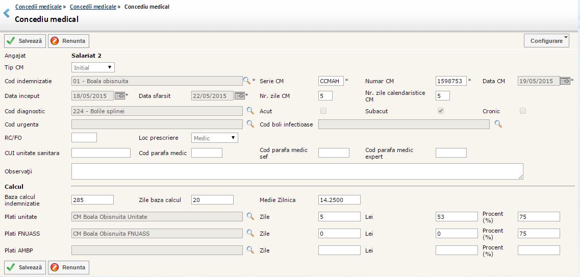Click the Serie CM input field
Image resolution: width=580 pixels, height=277 pixels.
tap(331, 81)
